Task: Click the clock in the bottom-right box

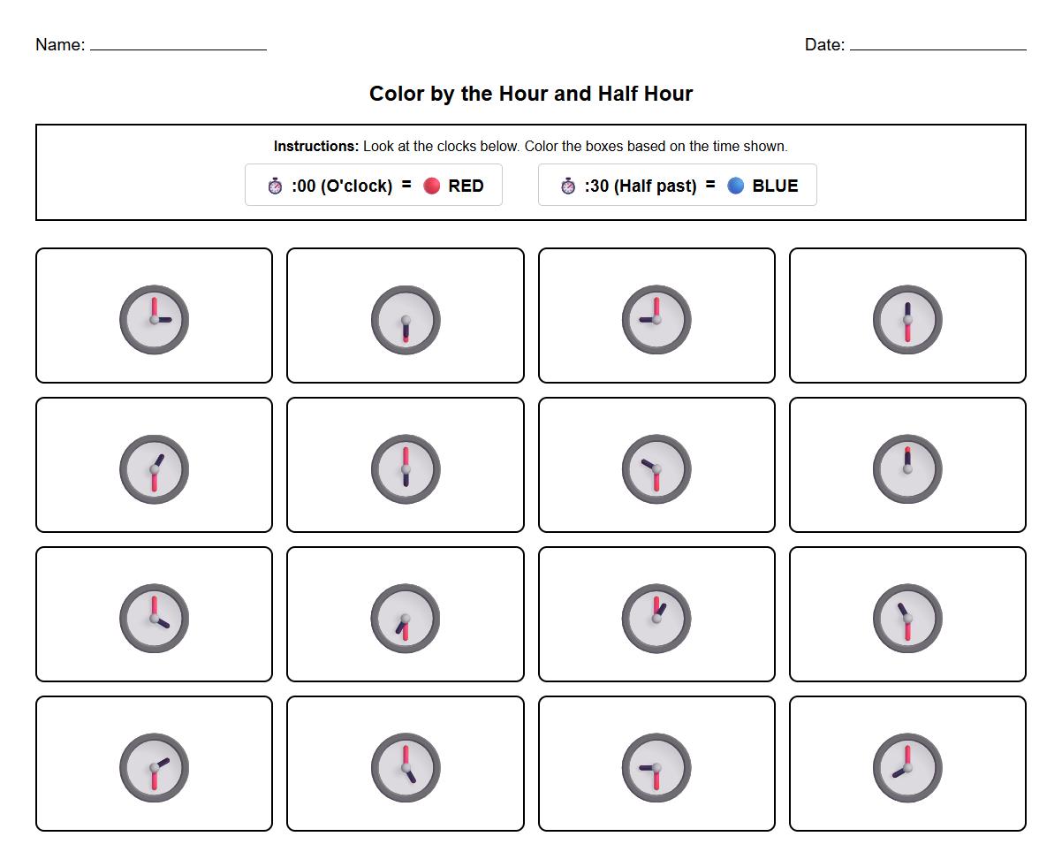Action: tap(906, 767)
